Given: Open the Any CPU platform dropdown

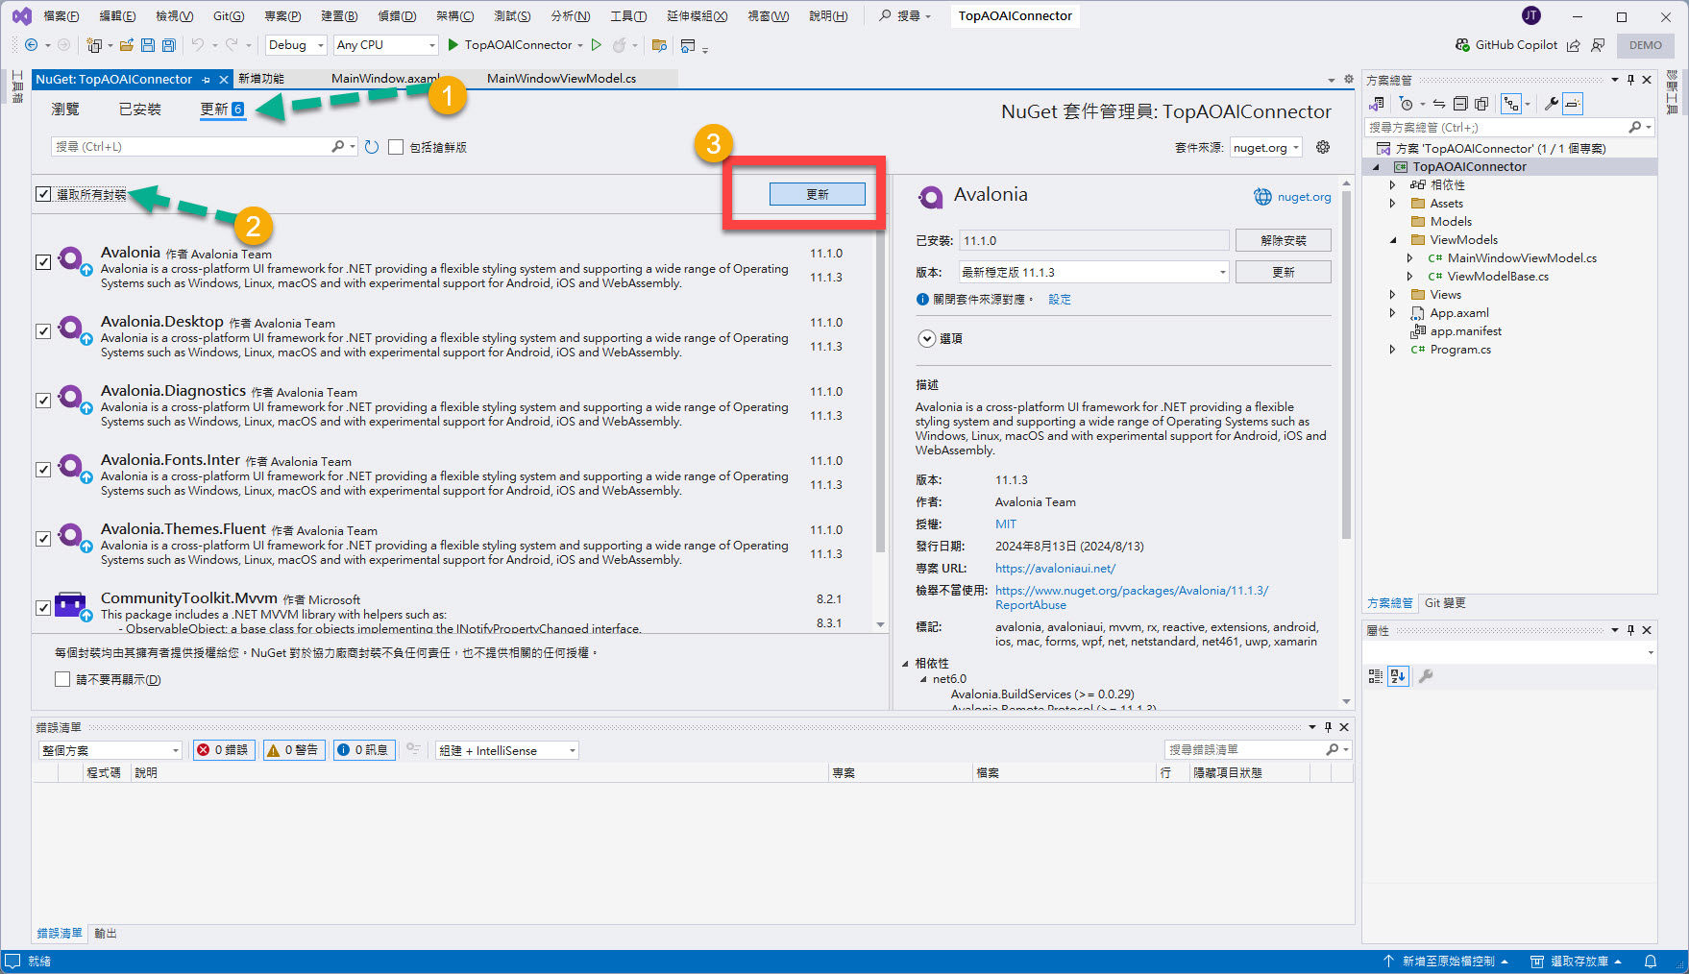Looking at the screenshot, I should pyautogui.click(x=385, y=45).
